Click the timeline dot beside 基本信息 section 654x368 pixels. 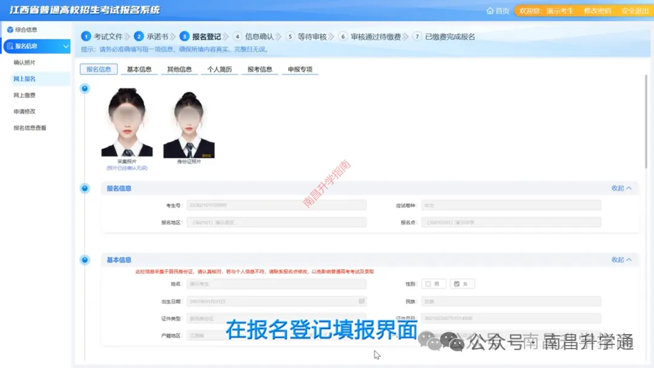pyautogui.click(x=85, y=260)
